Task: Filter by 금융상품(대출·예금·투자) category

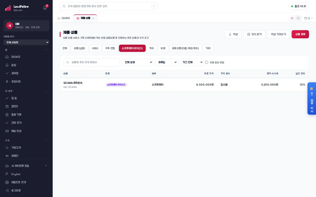Action: 186,48
